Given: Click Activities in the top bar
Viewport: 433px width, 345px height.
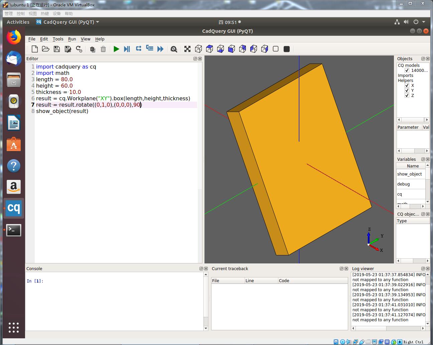Looking at the screenshot, I should pyautogui.click(x=17, y=22).
